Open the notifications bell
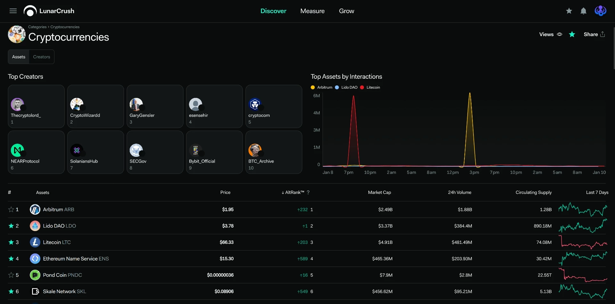Screen dimensions: 615x304 pyautogui.click(x=584, y=11)
